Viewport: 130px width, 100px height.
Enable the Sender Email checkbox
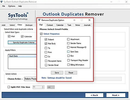tap(46, 65)
